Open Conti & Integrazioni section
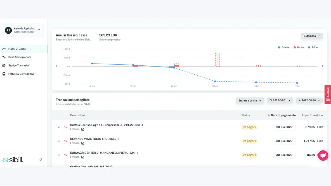This screenshot has height=186, width=331. (x=20, y=57)
